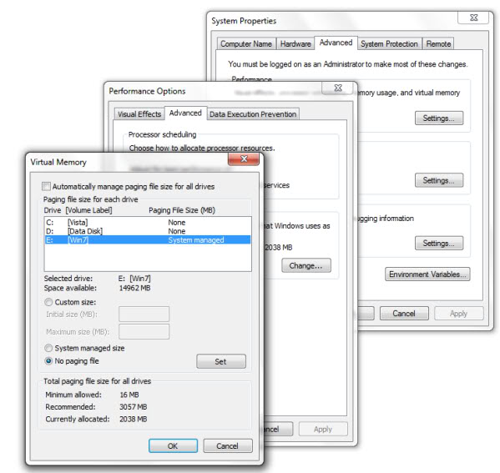Close the Performance Options window

point(338,88)
